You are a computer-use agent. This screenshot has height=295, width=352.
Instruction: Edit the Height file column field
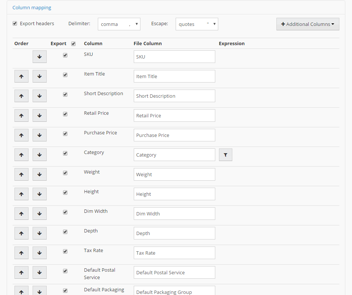click(x=174, y=194)
